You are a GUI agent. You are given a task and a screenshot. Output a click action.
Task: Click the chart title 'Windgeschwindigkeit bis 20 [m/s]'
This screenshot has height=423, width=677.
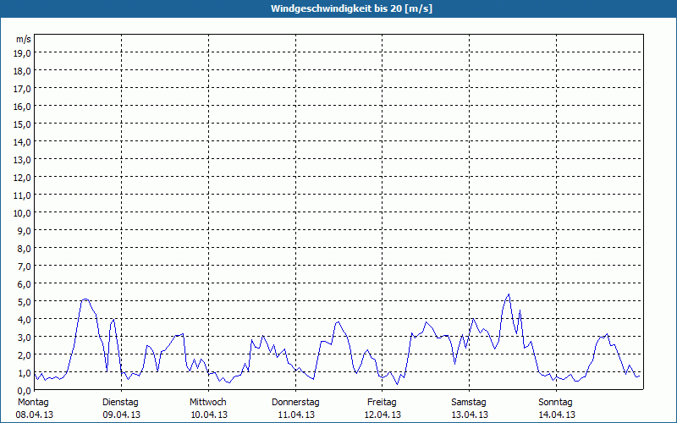click(x=351, y=8)
